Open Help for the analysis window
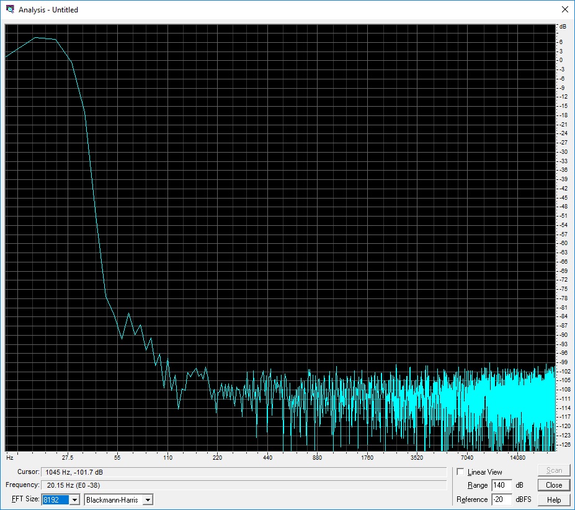The height and width of the screenshot is (510, 575). pyautogui.click(x=554, y=499)
